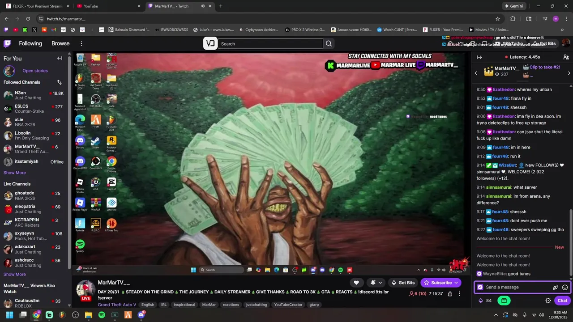Screen dimensions: 573x322
Task: Open Grand Theft Auto V category link
Action: 117,305
